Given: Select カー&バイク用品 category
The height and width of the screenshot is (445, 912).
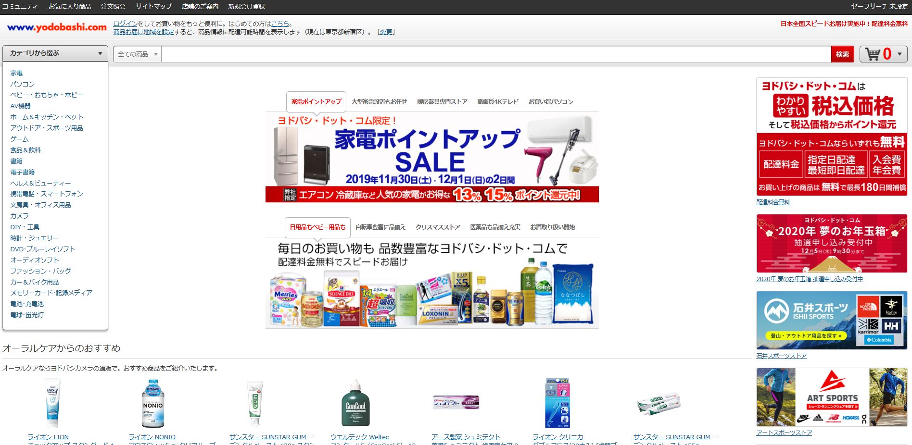Looking at the screenshot, I should [35, 282].
